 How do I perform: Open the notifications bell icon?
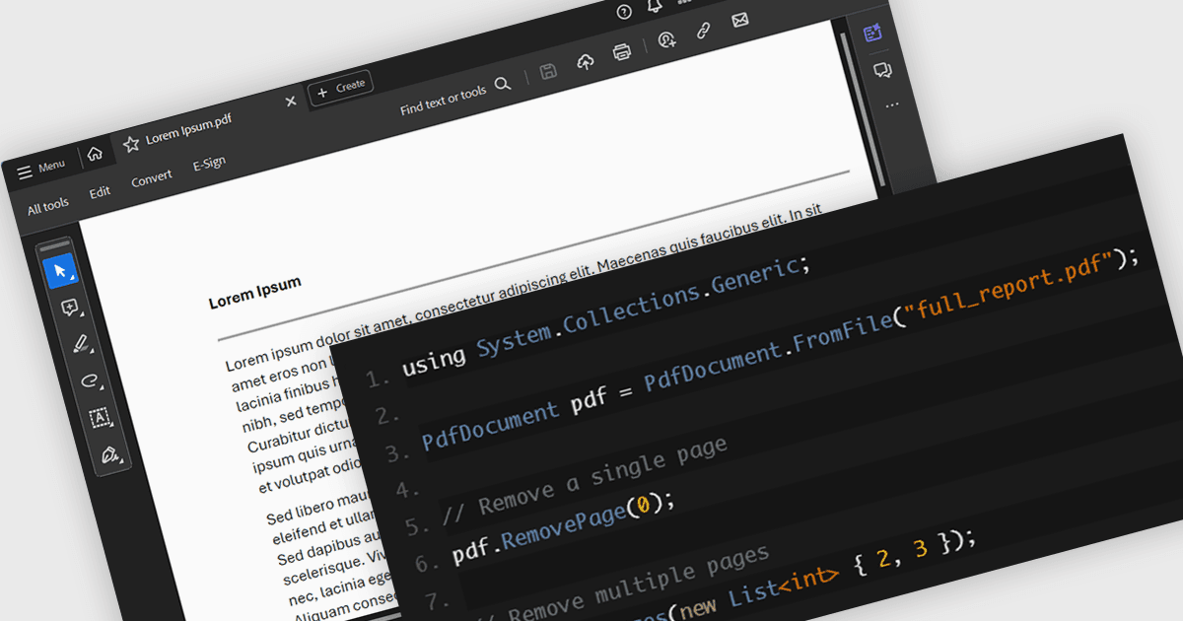655,5
